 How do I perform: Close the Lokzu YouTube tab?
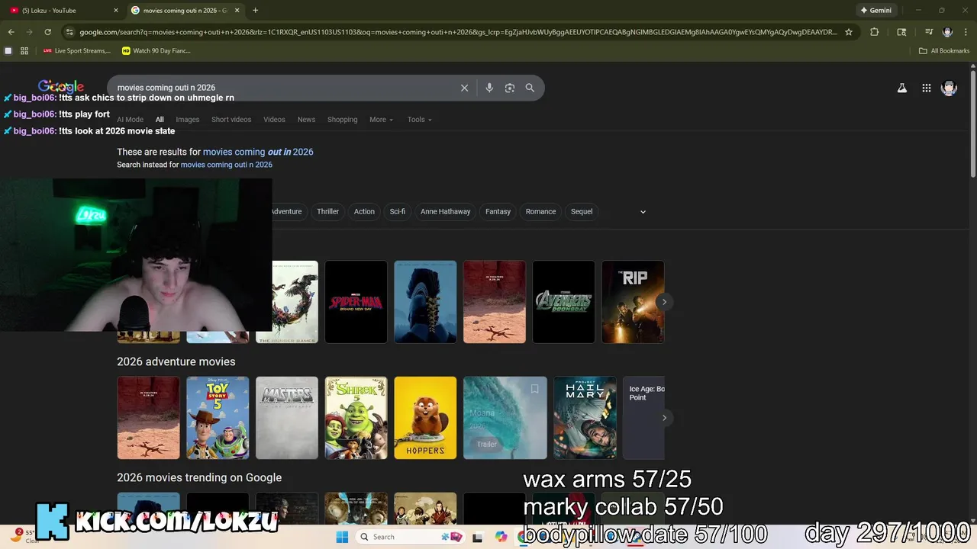(116, 11)
